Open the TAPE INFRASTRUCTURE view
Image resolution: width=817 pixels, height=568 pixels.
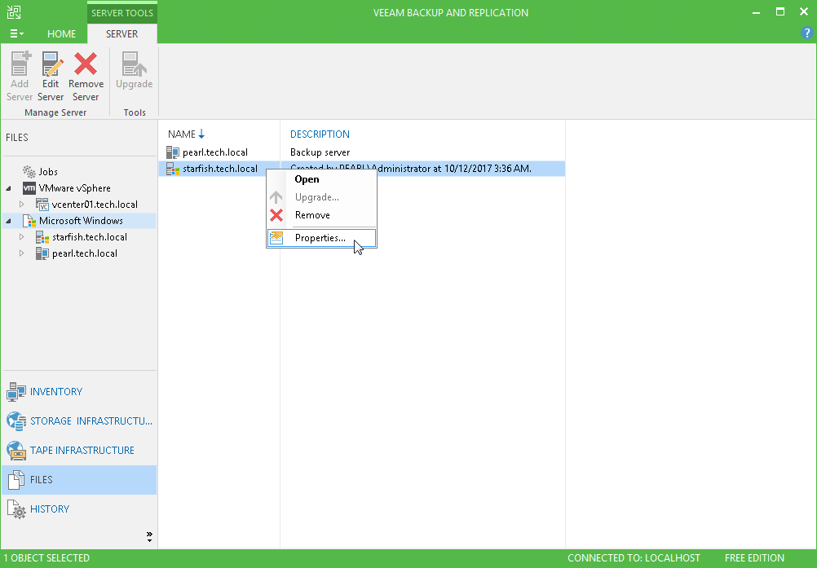coord(79,451)
